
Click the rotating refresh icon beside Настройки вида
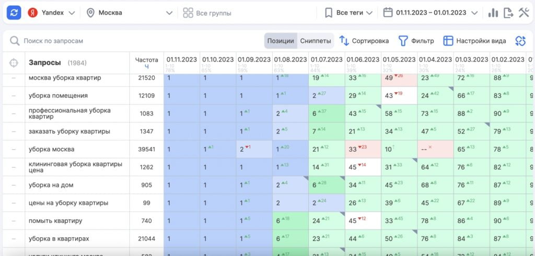pyautogui.click(x=519, y=41)
